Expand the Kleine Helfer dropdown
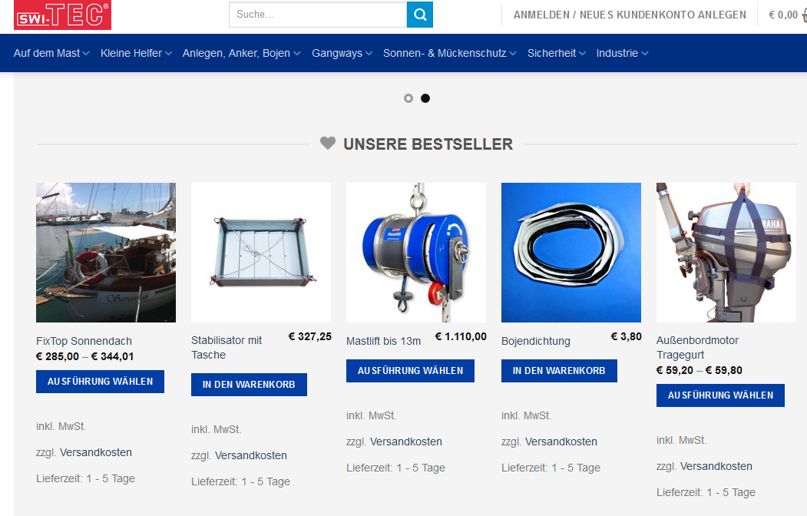807x516 pixels. [x=136, y=53]
